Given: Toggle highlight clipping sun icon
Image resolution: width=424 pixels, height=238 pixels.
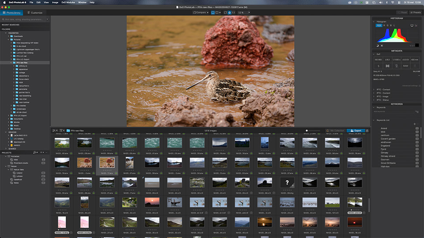Looking at the screenshot, I should (382, 45).
